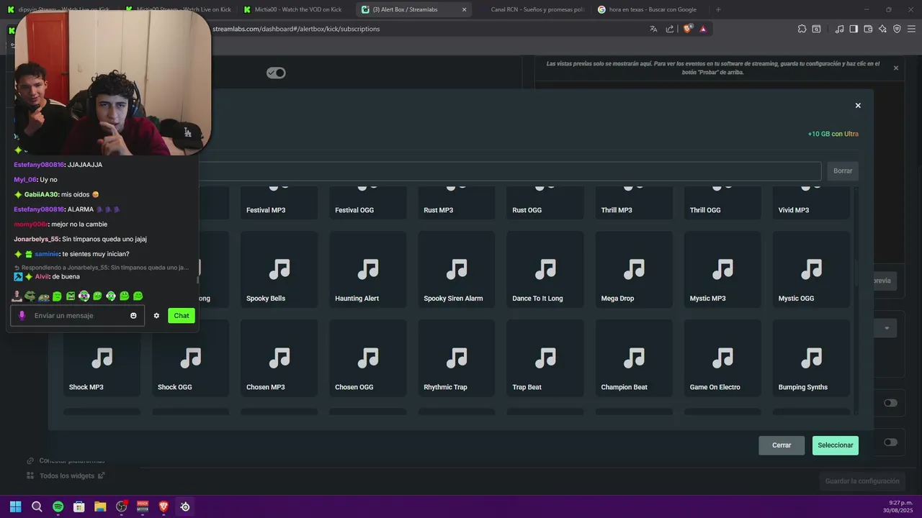Dismiss the preview notice banner
This screenshot has width=922, height=518.
pos(896,68)
